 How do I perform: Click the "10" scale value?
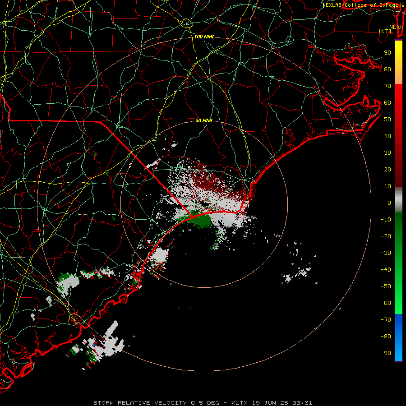coord(388,186)
